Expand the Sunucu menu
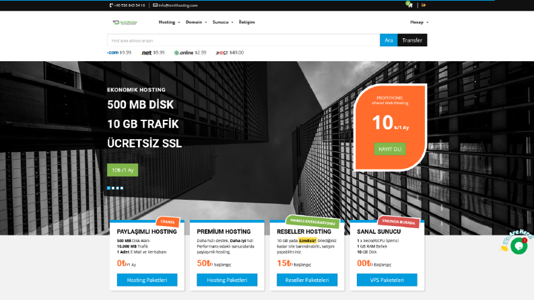 tap(223, 22)
